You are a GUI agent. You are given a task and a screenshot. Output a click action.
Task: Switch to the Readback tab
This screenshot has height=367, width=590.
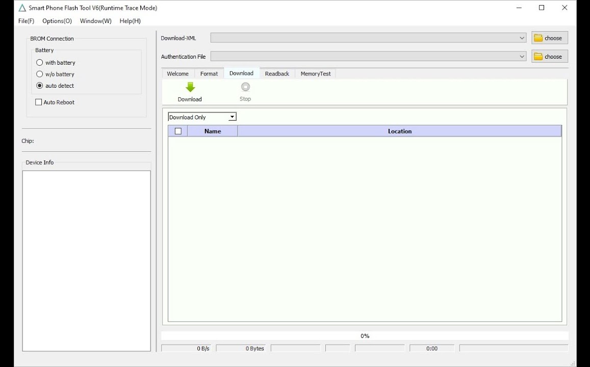(x=277, y=74)
